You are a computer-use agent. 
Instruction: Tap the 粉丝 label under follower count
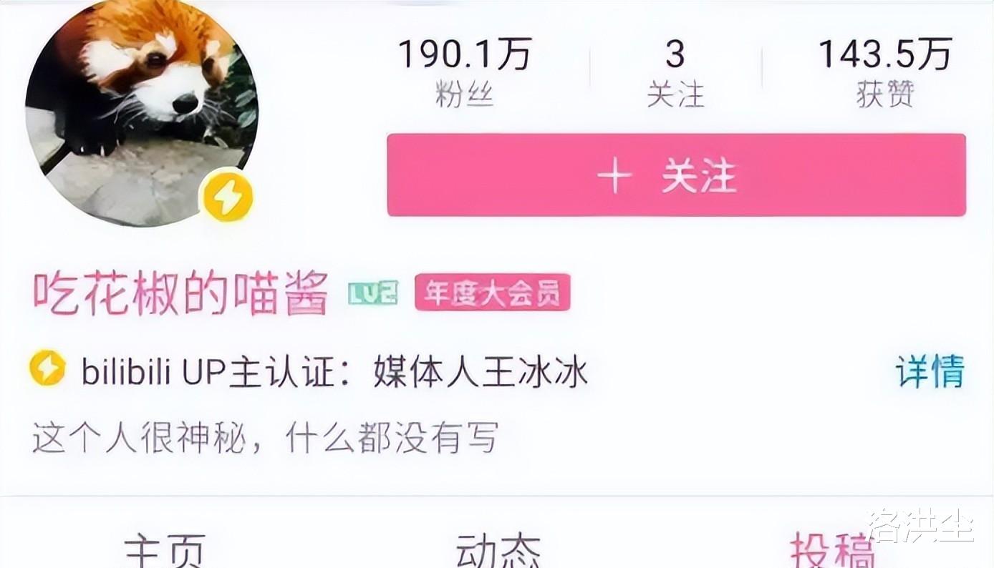tap(465, 94)
